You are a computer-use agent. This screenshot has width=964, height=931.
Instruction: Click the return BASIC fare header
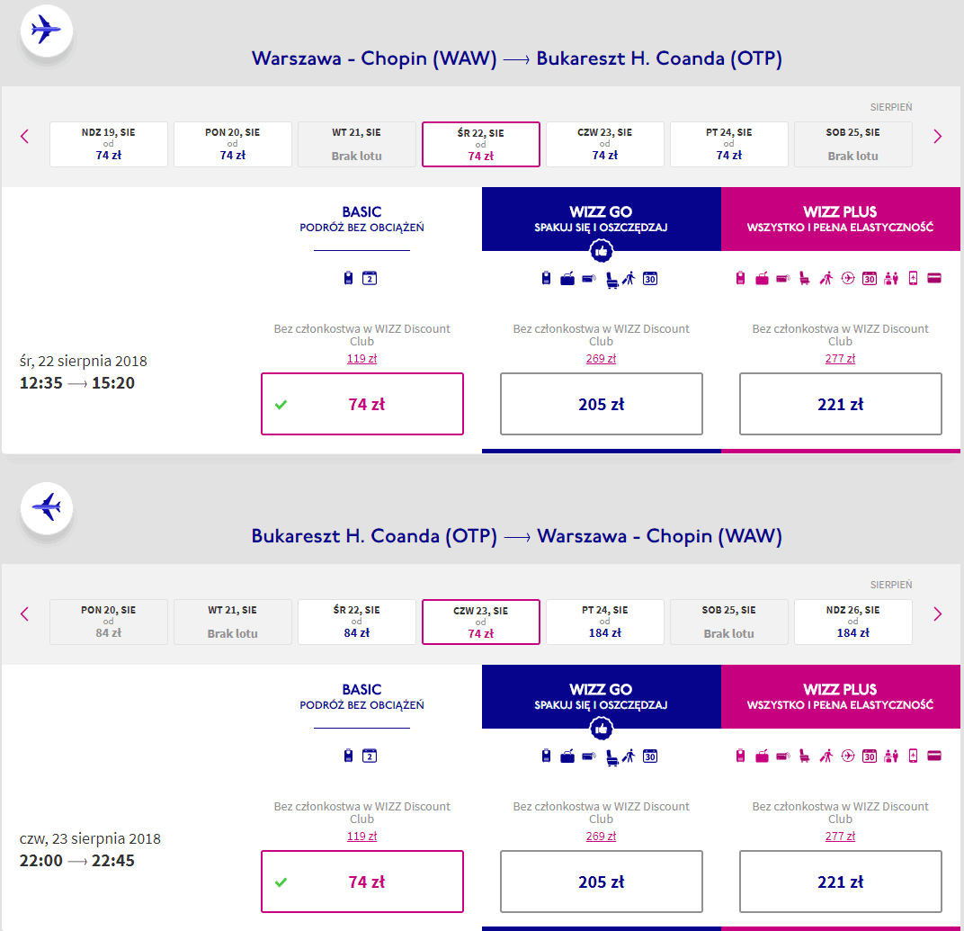362,697
